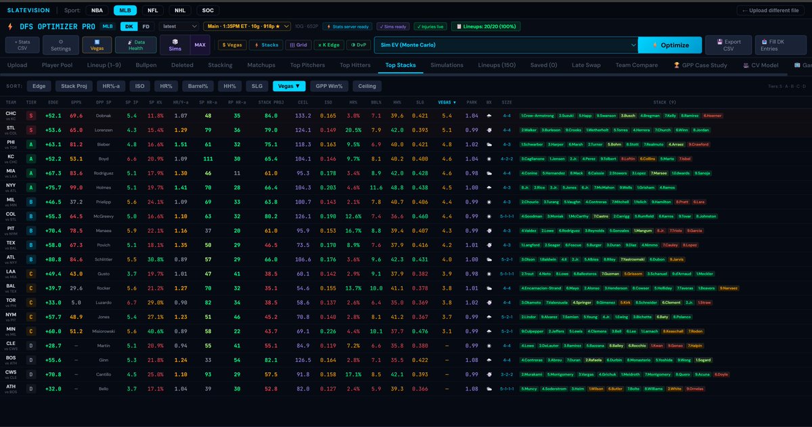Sort by the EDGE column header
The image size is (812, 427).
53,102
